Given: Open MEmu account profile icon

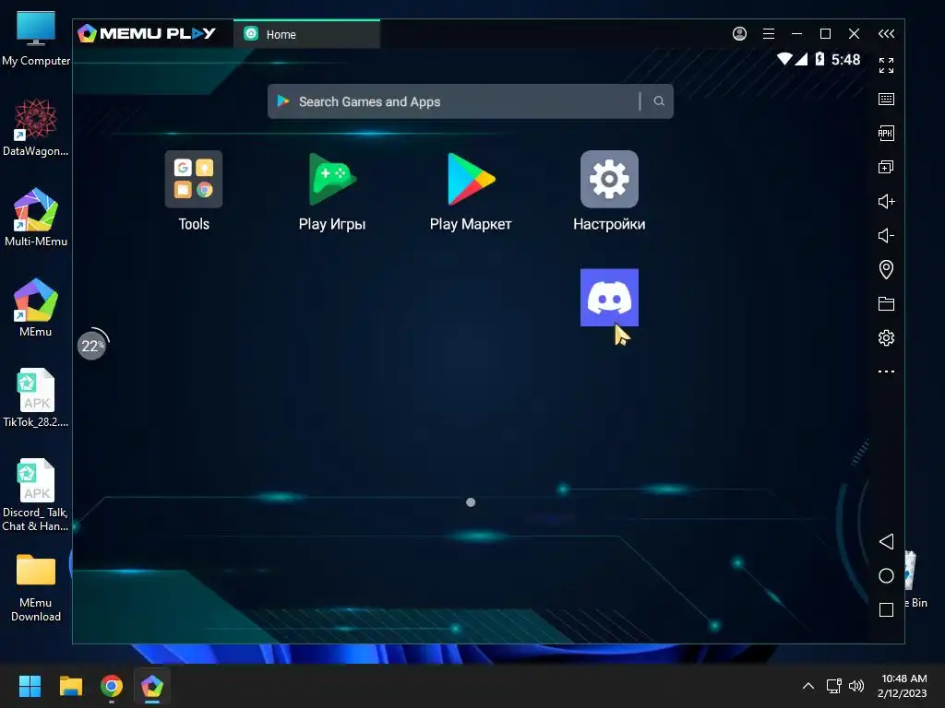Looking at the screenshot, I should click(739, 34).
